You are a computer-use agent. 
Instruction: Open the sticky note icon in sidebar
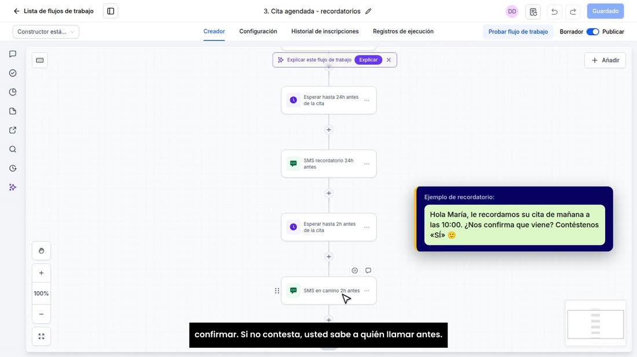point(13,111)
